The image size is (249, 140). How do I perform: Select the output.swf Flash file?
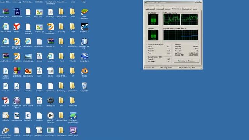coord(5,101)
